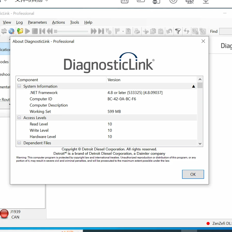
Task: Open the Log menu
Action: [19, 22]
